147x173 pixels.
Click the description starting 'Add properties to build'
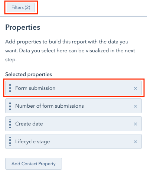pyautogui.click(x=67, y=42)
